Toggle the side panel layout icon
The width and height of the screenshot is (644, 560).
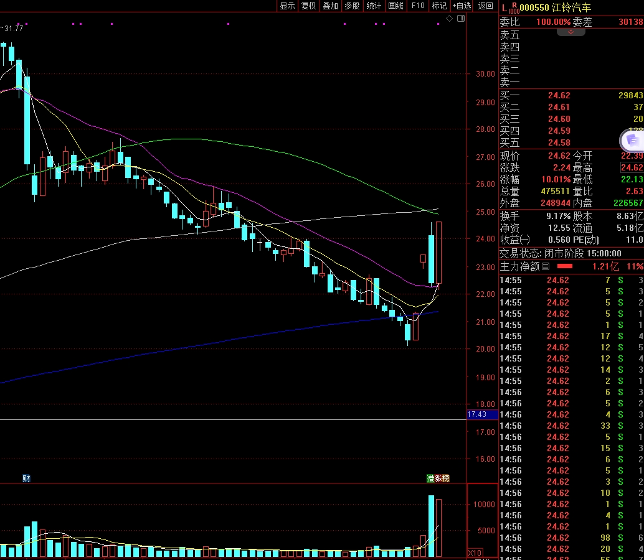point(461,19)
